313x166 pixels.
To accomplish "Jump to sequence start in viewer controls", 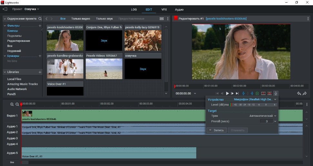I will [x=217, y=93].
